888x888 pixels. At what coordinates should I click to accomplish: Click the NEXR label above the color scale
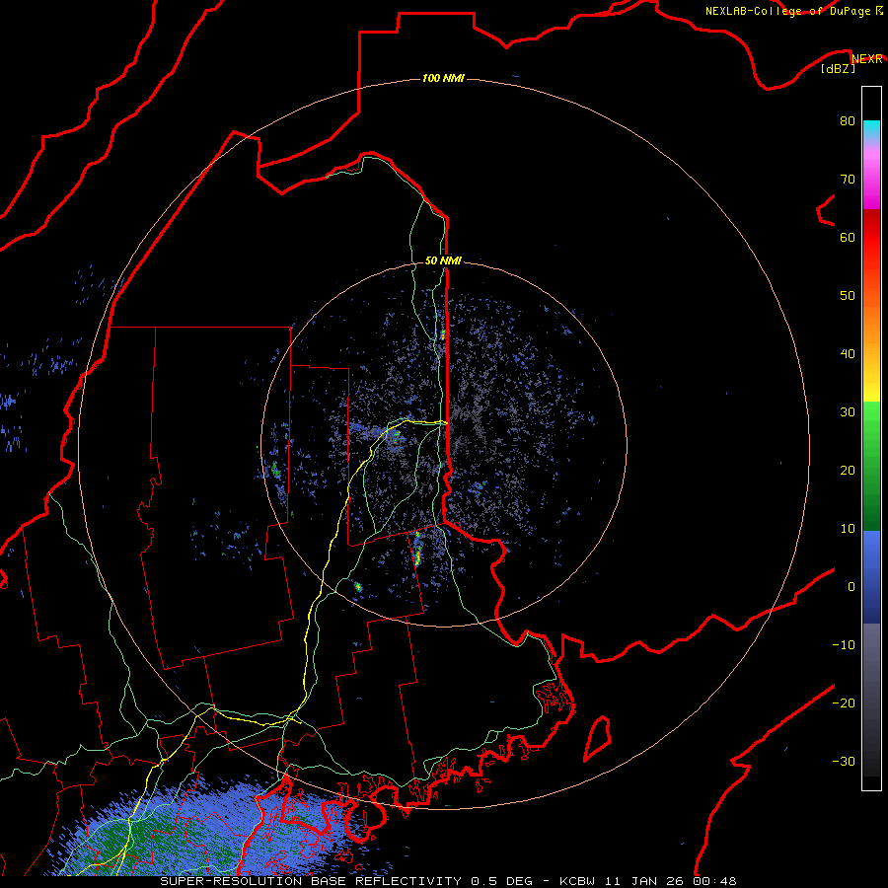click(867, 59)
